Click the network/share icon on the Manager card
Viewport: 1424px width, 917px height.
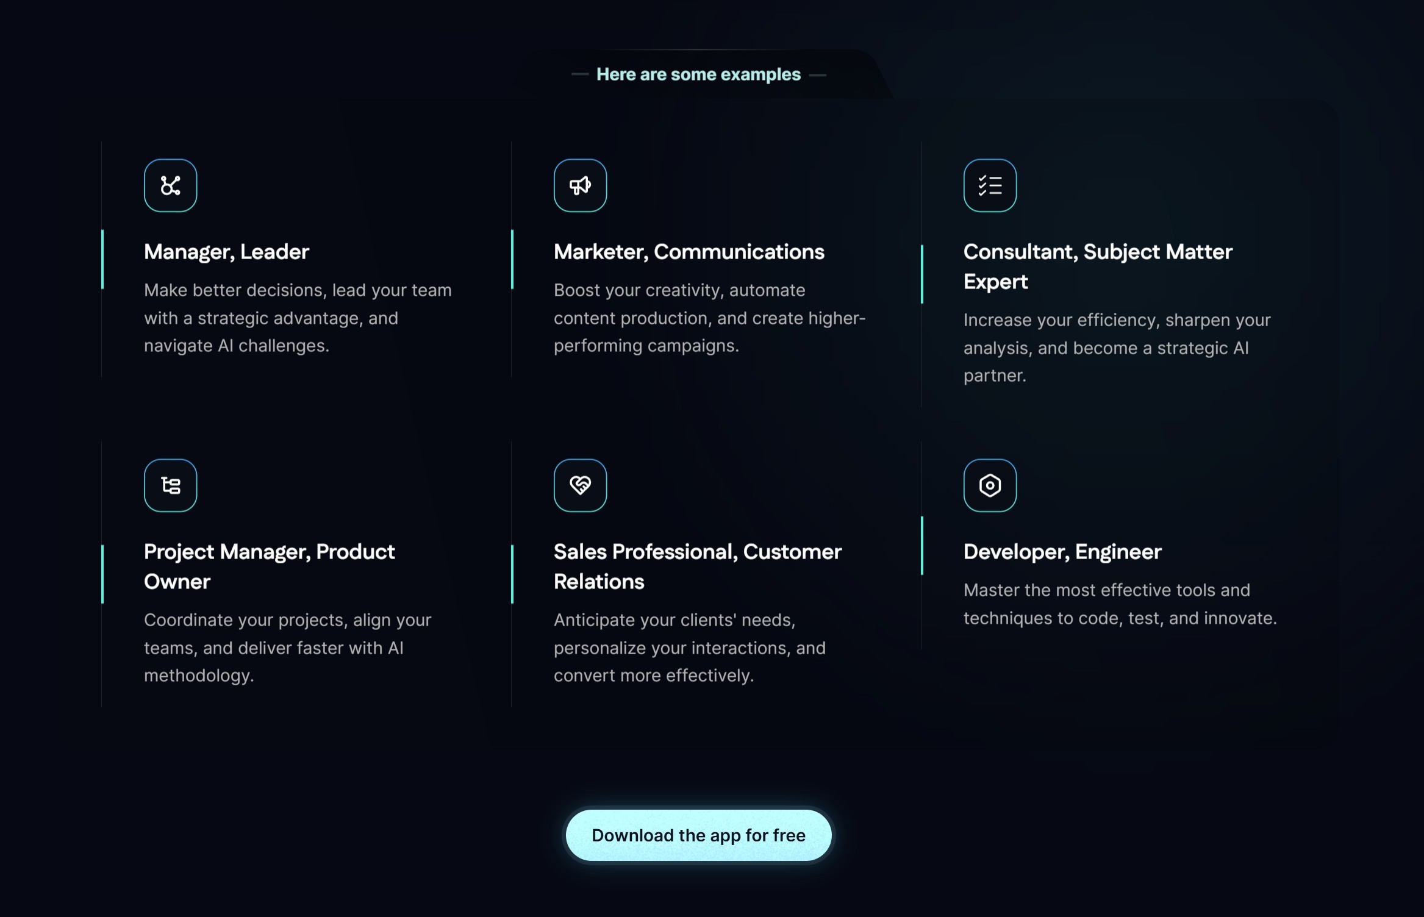(170, 185)
